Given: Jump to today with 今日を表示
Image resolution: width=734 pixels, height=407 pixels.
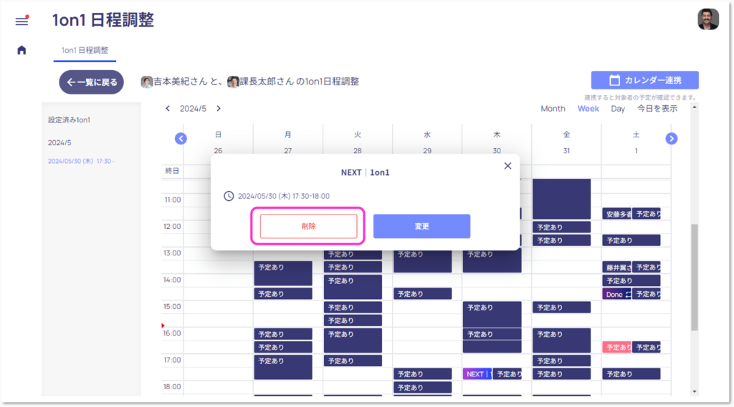Looking at the screenshot, I should 657,109.
